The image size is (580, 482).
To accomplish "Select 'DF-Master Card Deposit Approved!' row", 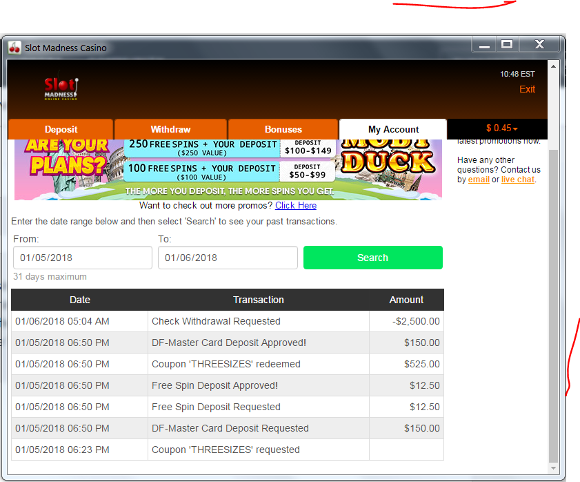I will point(228,343).
